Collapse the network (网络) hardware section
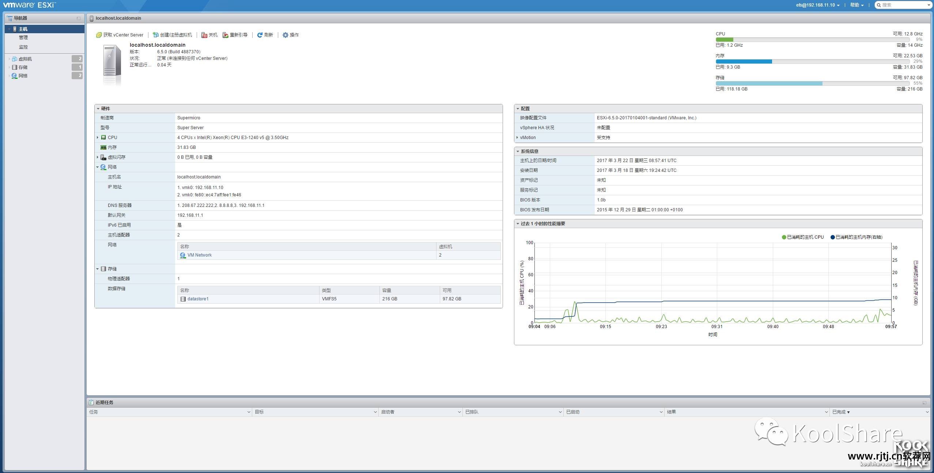 point(98,167)
